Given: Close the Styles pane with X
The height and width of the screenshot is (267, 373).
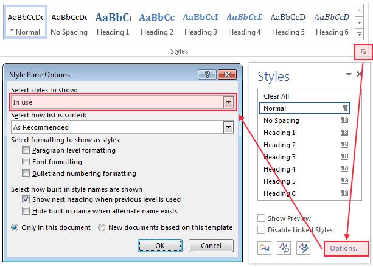Looking at the screenshot, I should 361,75.
